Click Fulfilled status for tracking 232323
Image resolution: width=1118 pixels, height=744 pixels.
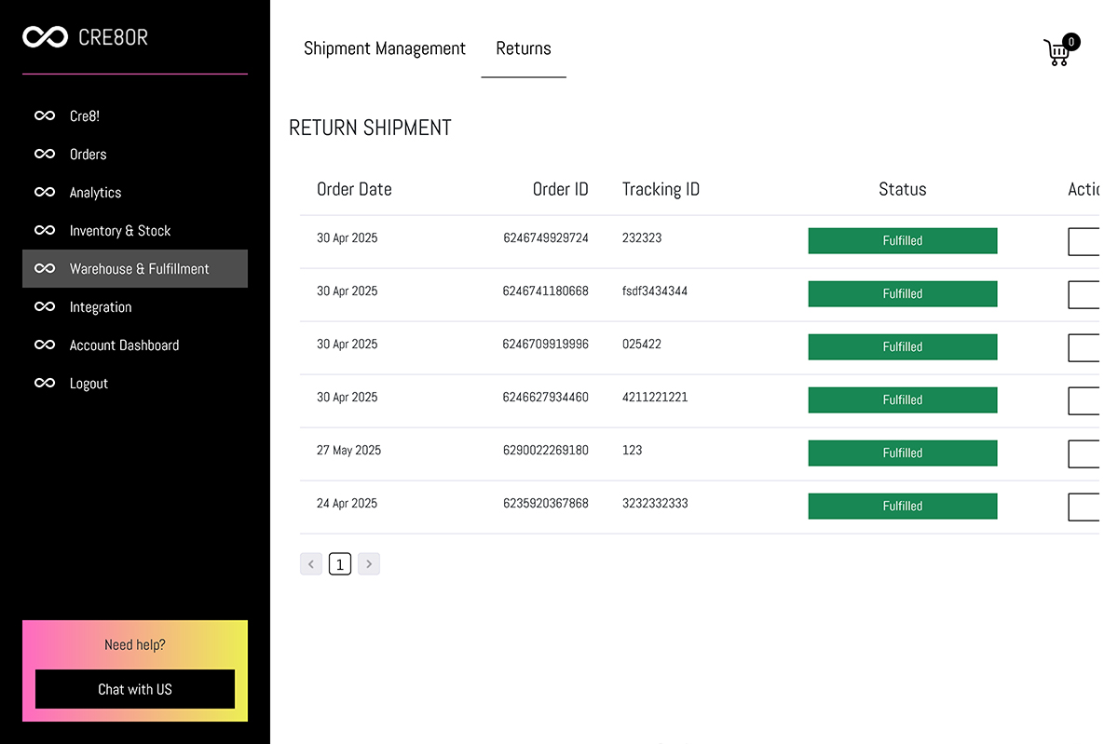pyautogui.click(x=903, y=240)
